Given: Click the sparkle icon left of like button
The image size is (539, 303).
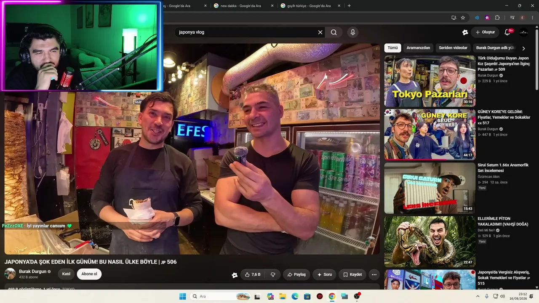Looking at the screenshot, I should [235, 275].
